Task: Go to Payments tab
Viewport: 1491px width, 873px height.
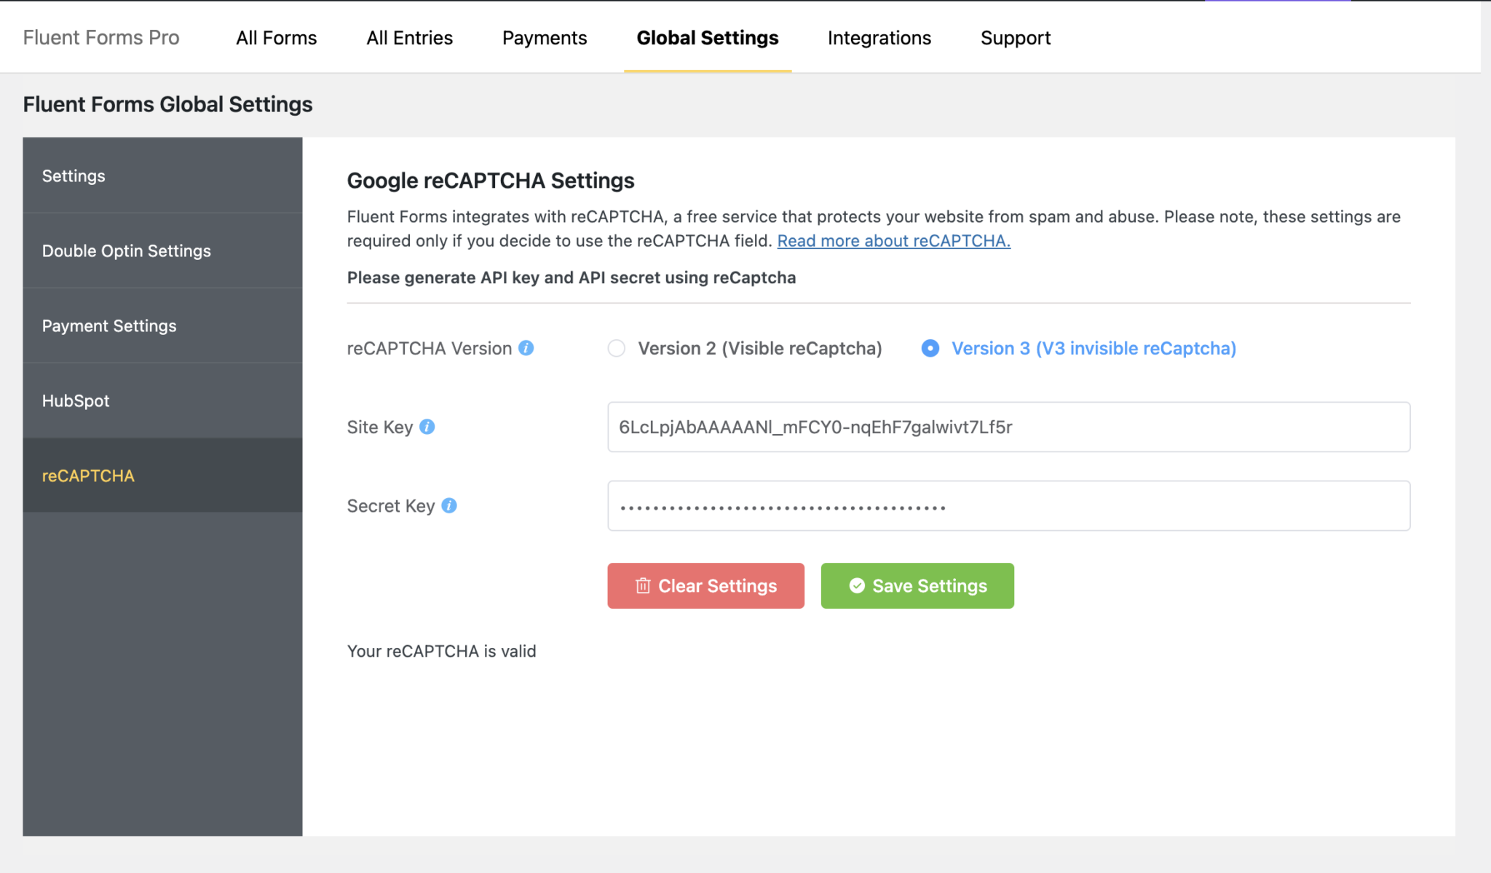Action: point(545,38)
